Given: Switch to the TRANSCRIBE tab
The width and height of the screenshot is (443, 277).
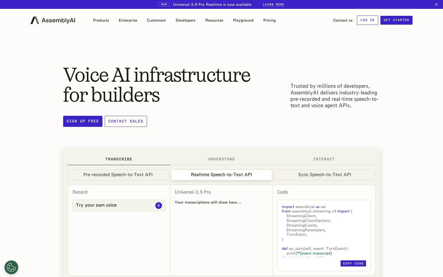Looking at the screenshot, I should coord(119,159).
